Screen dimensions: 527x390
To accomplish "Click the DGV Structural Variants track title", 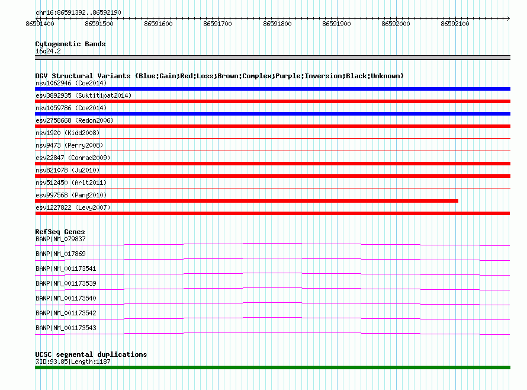I will coord(220,76).
